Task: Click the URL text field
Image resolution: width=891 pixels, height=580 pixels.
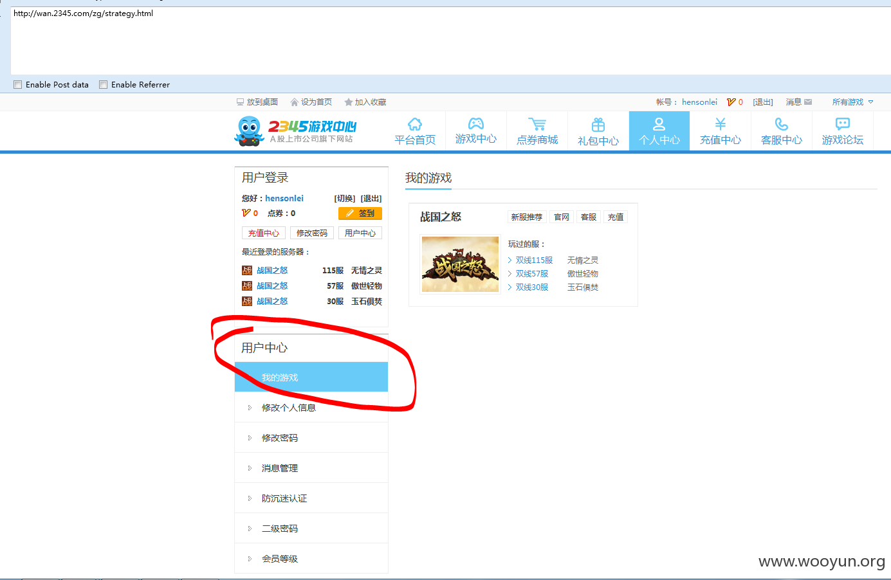Action: click(x=450, y=41)
